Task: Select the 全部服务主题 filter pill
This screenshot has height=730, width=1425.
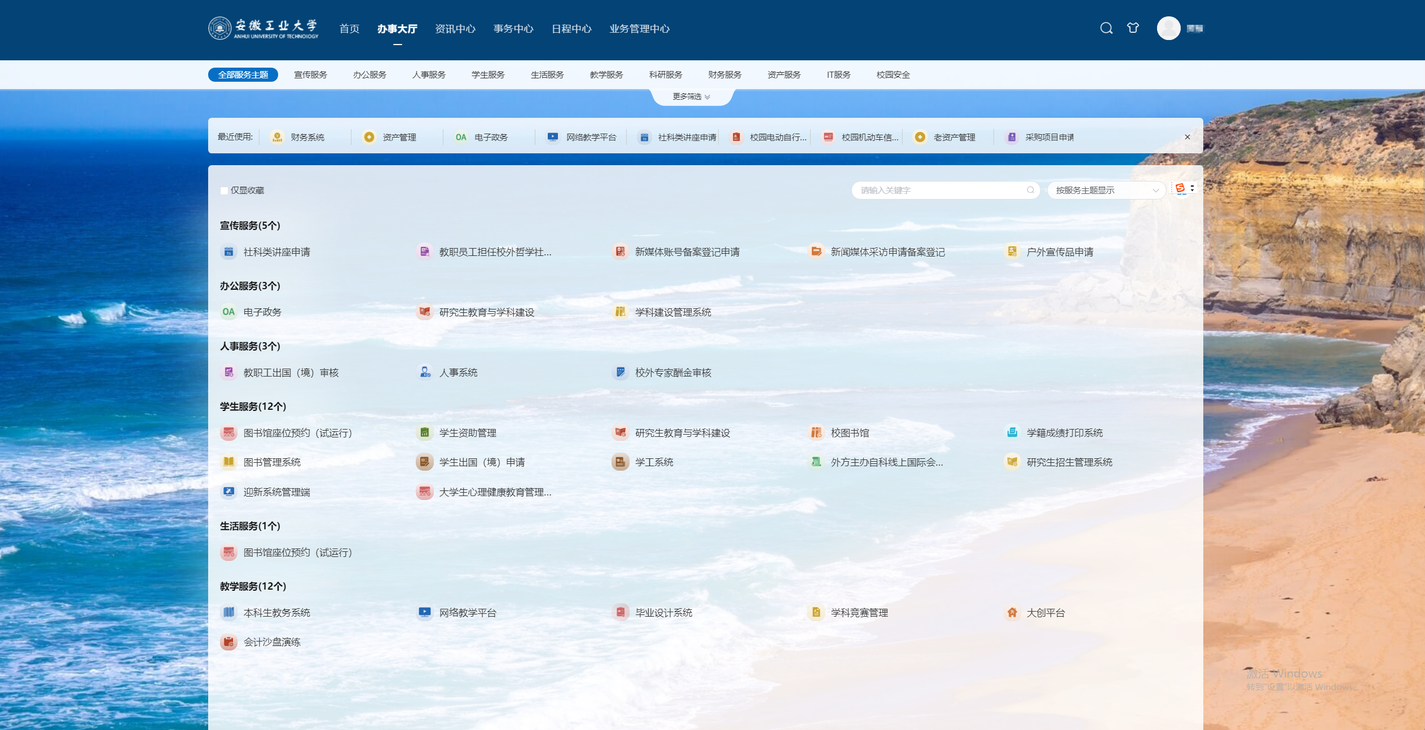Action: coord(243,75)
